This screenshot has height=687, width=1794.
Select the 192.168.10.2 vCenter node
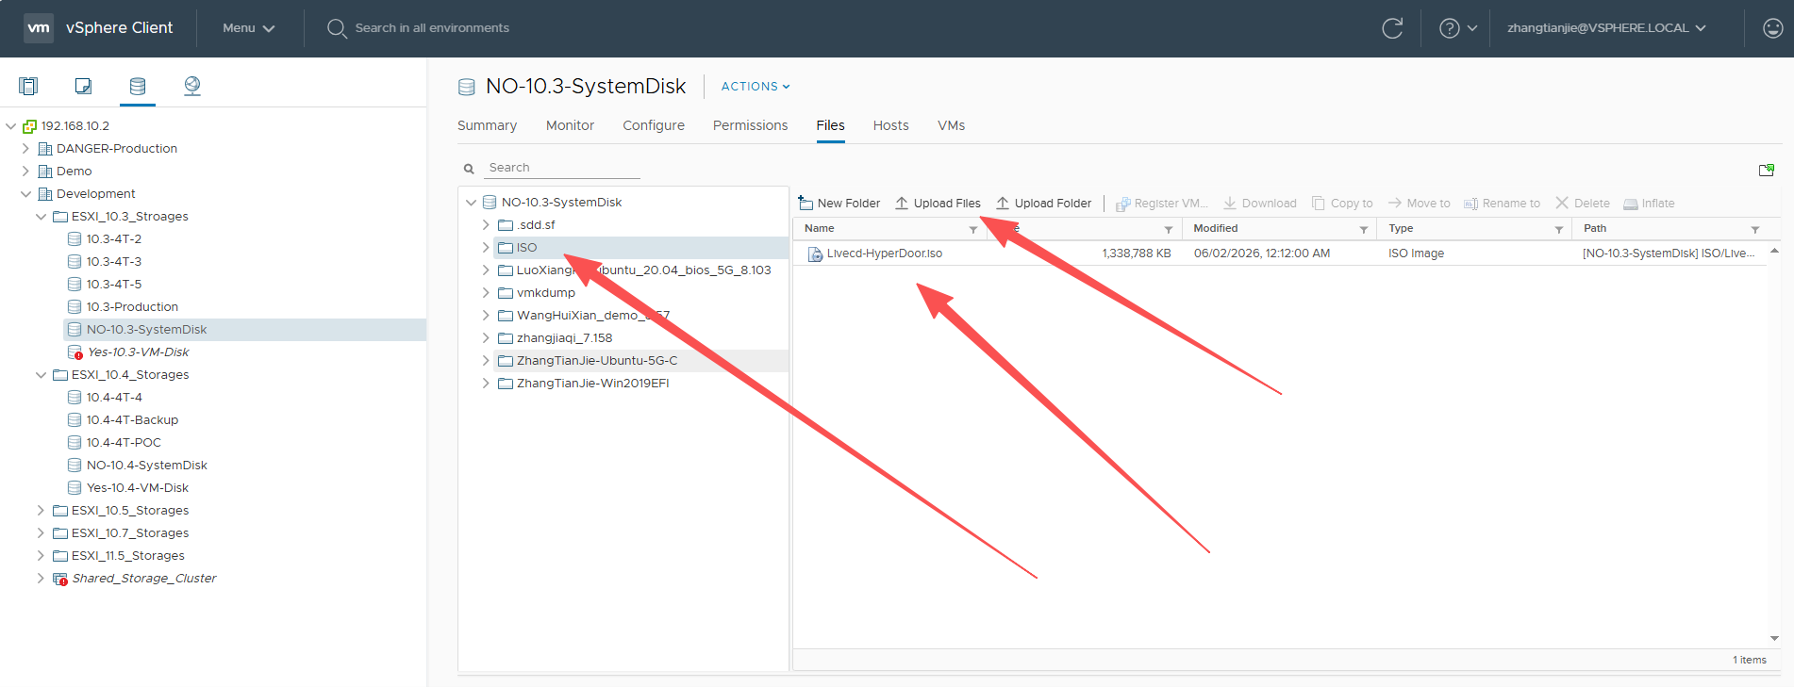[75, 125]
